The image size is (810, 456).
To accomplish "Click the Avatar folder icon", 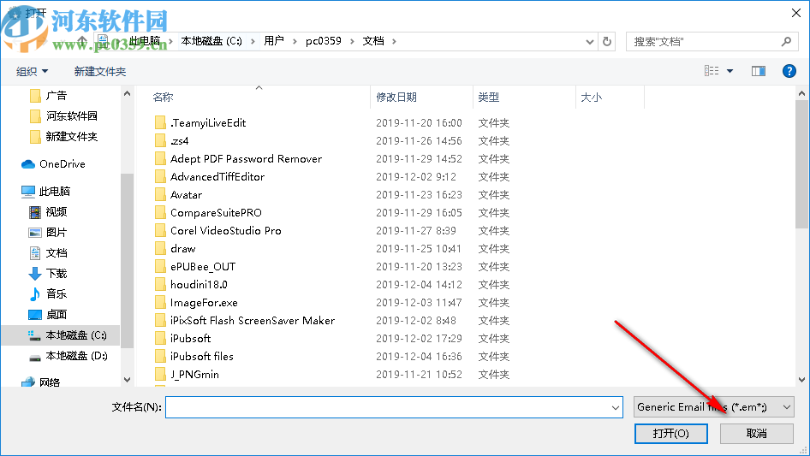I will [160, 195].
